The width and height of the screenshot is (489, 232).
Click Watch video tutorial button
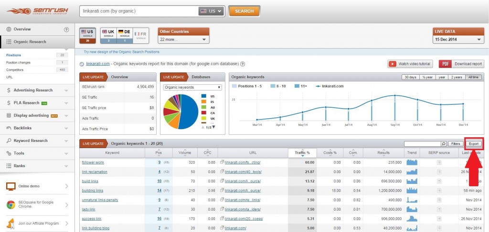(x=410, y=64)
